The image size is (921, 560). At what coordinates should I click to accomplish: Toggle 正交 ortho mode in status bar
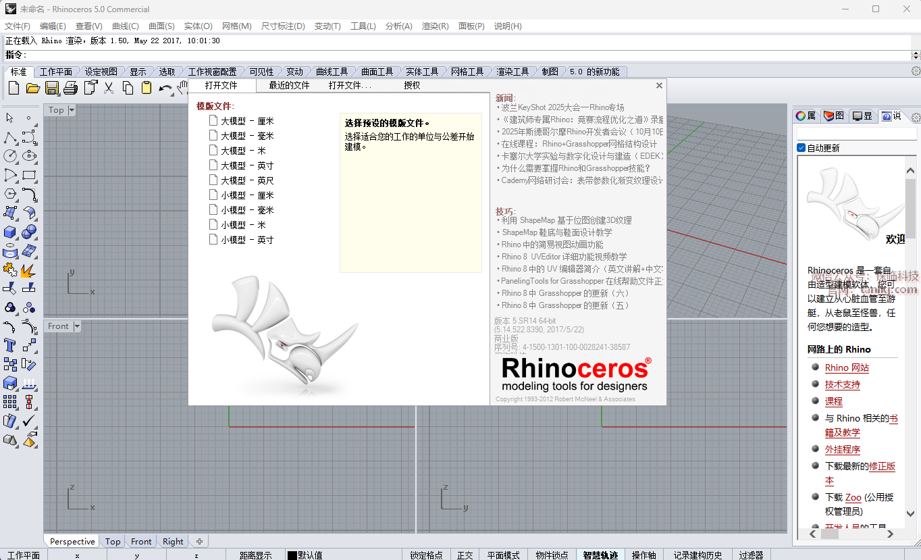(465, 555)
